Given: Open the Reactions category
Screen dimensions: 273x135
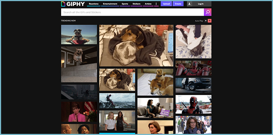Looking at the screenshot, I should [94, 4].
